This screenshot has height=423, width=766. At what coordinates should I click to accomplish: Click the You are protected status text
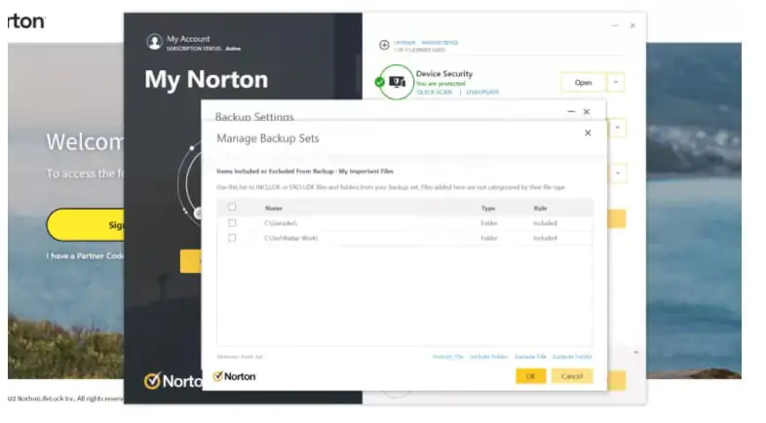coord(440,84)
